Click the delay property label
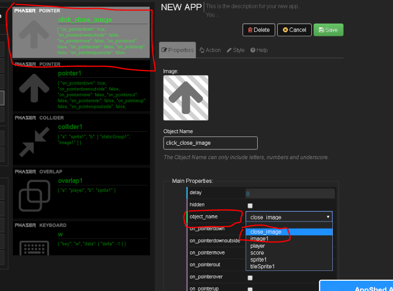 (x=195, y=193)
